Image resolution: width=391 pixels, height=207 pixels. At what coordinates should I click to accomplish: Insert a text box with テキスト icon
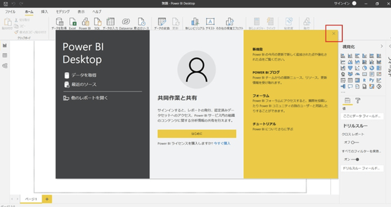(210, 22)
